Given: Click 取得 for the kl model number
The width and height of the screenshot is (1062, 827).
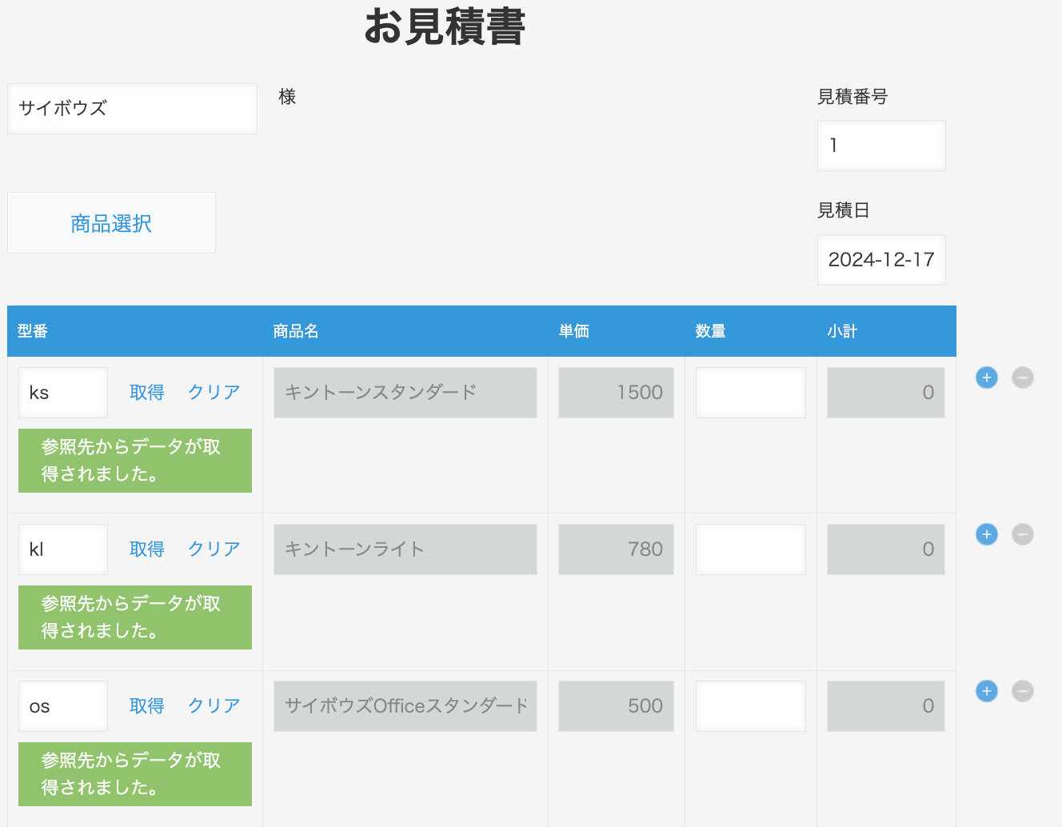Looking at the screenshot, I should (x=147, y=549).
